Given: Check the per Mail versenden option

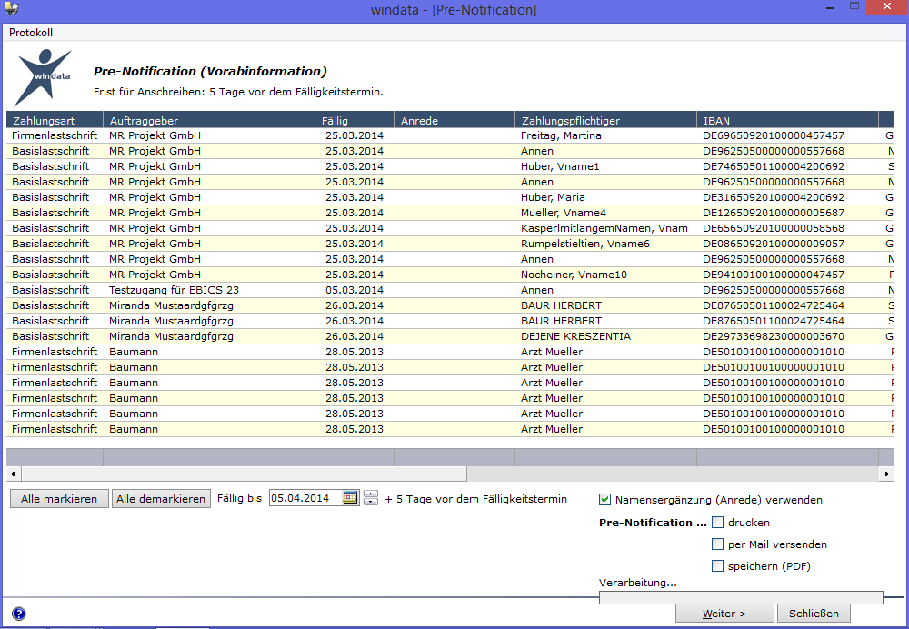Looking at the screenshot, I should point(718,544).
